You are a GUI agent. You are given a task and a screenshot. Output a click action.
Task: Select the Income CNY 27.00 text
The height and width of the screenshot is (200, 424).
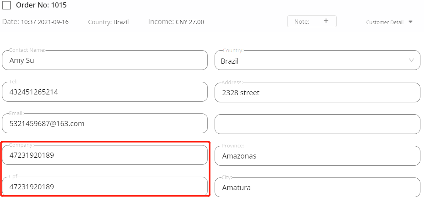tap(176, 22)
